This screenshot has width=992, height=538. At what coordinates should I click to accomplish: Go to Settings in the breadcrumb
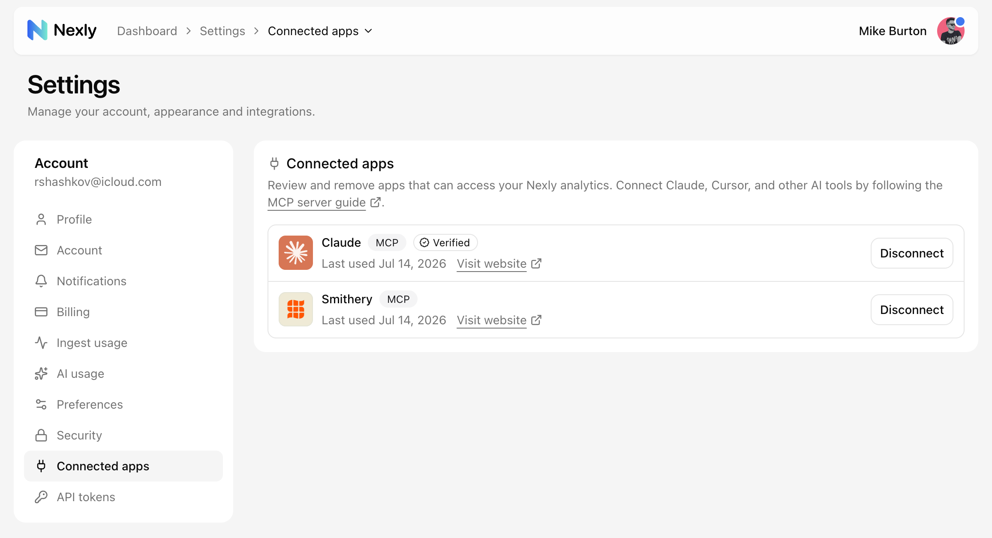point(222,31)
